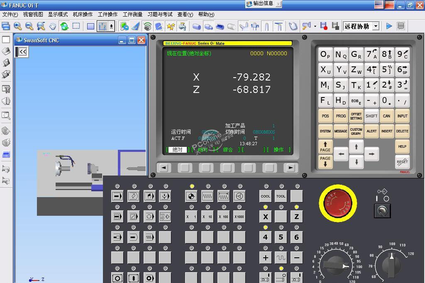
Task: Adjust the feedrate override dial
Action: pos(335,266)
